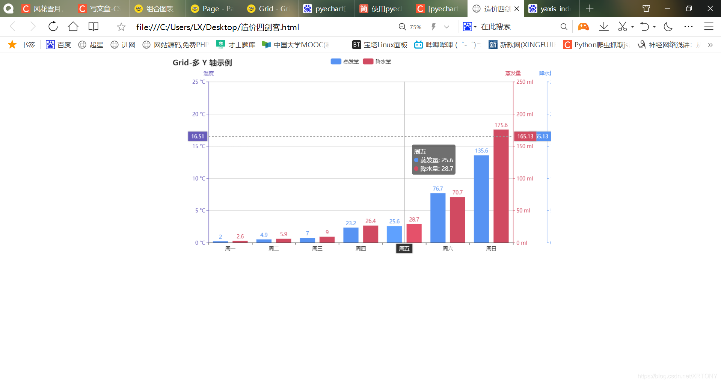Screen dimensions: 721x383
Task: Switch to the 使用pyec tab
Action: (383, 9)
